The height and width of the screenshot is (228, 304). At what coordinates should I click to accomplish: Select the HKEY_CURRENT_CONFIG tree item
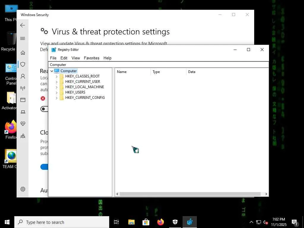point(85,97)
